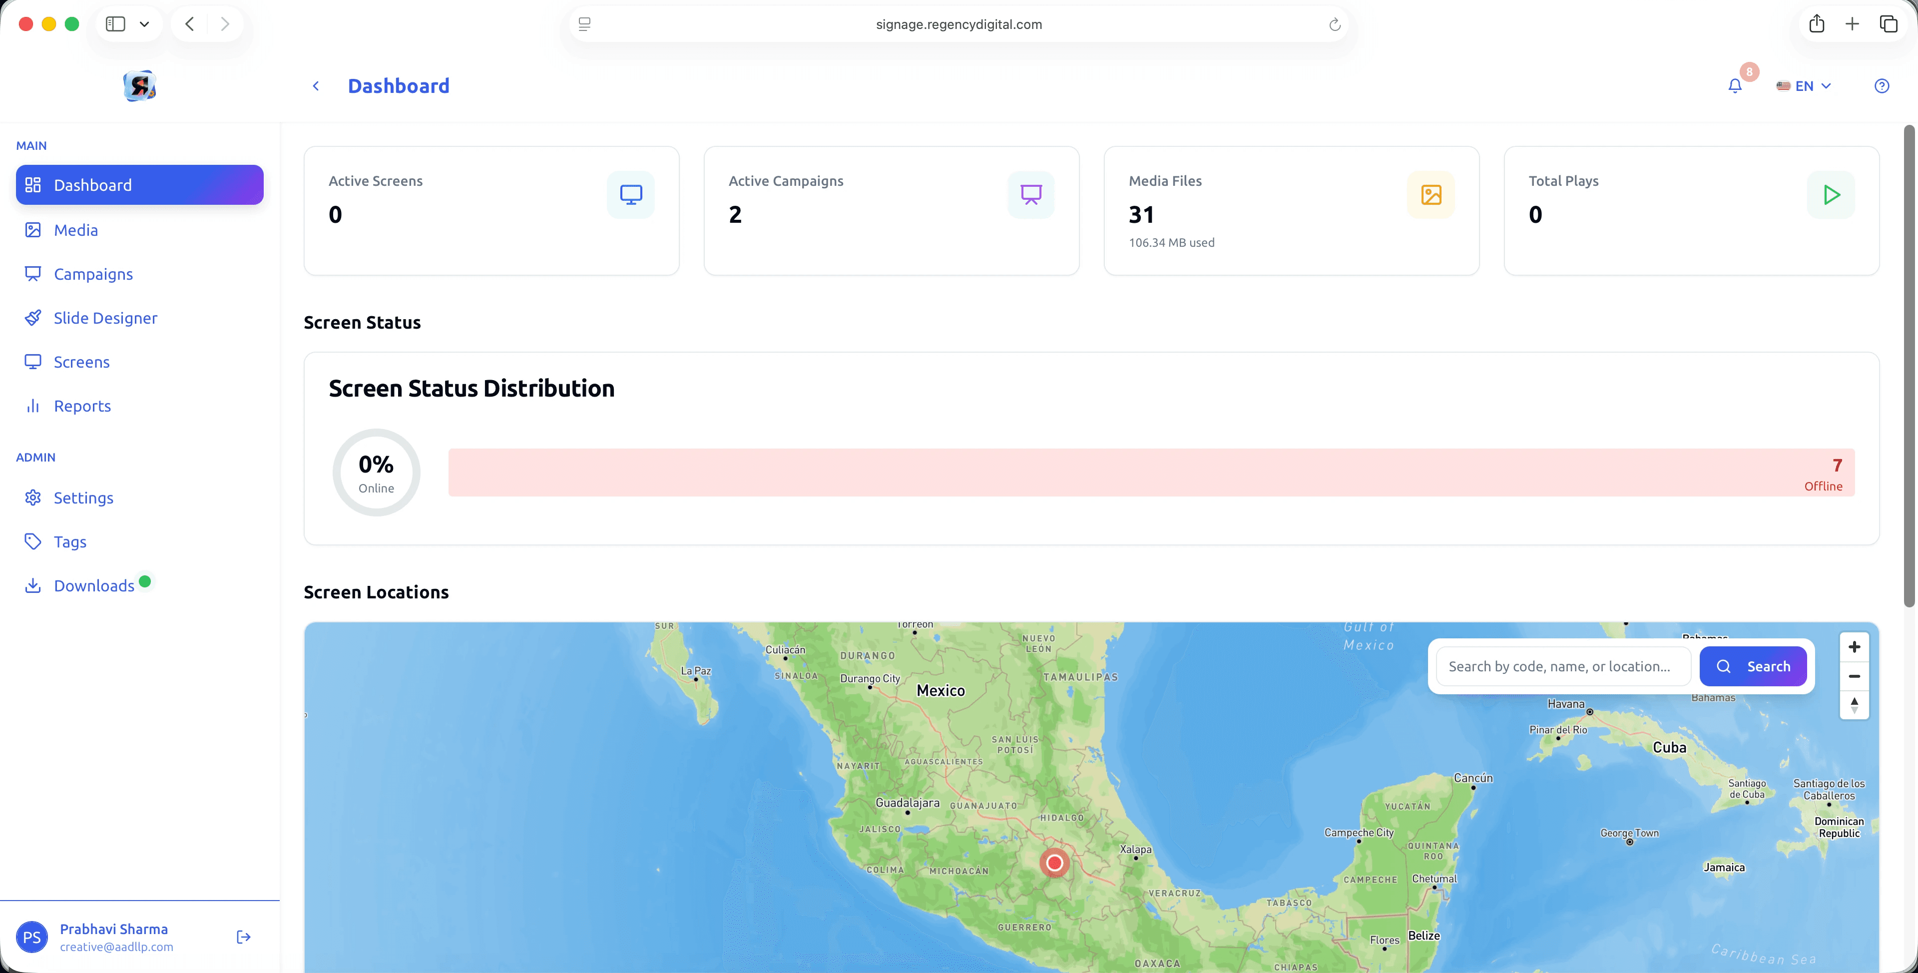The width and height of the screenshot is (1918, 973).
Task: Click the Total Plays play icon
Action: (x=1831, y=195)
